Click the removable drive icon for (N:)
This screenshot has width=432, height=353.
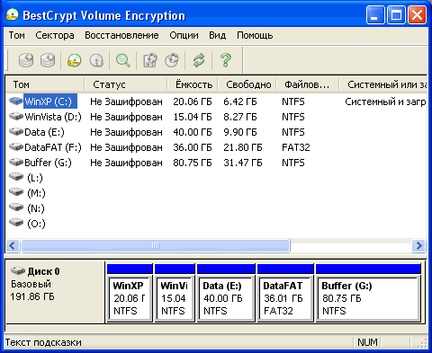16,207
